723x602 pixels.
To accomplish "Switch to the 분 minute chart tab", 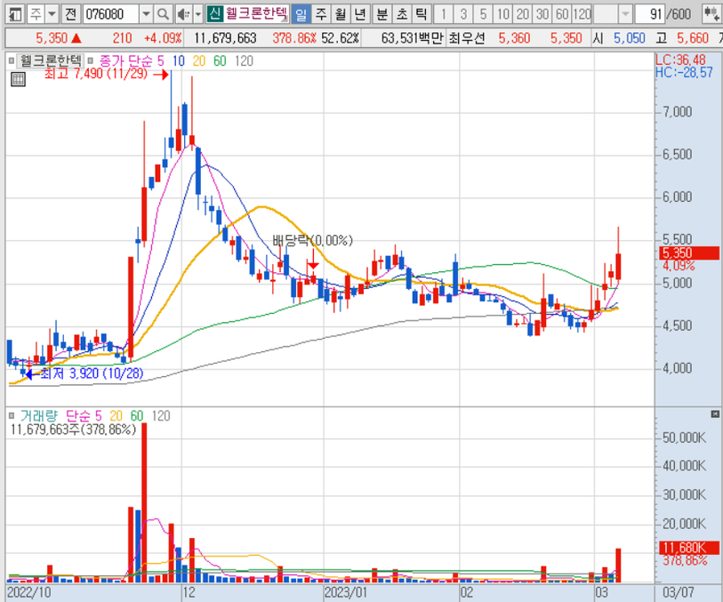I will click(382, 14).
